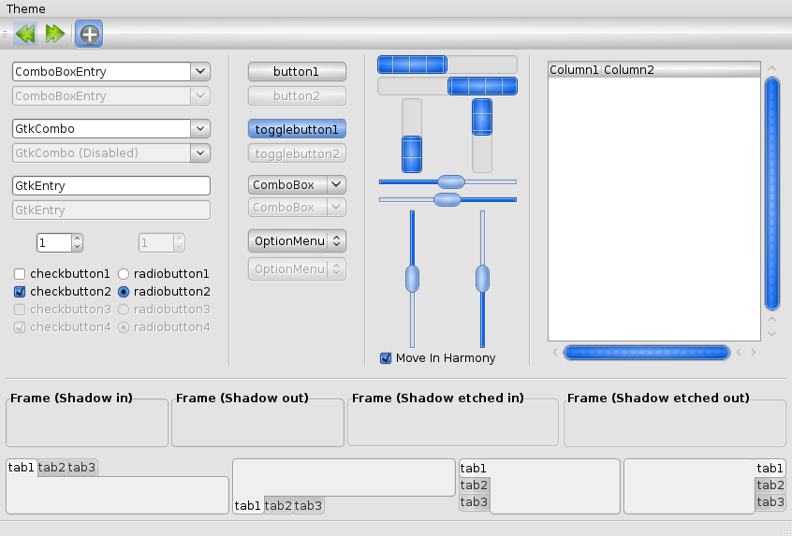Click the green back arrows toolbar icon
The width and height of the screenshot is (792, 536).
25,34
